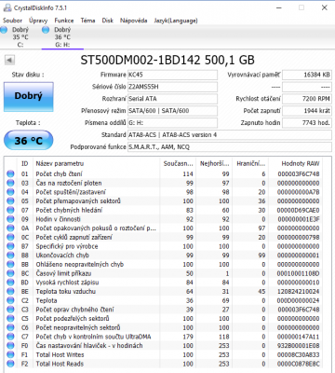Click the Firmware KC45 field
The height and width of the screenshot is (373, 335).
click(172, 75)
